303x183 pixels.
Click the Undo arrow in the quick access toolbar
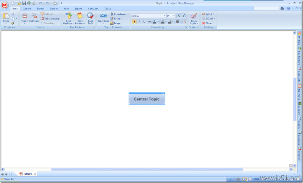point(40,3)
